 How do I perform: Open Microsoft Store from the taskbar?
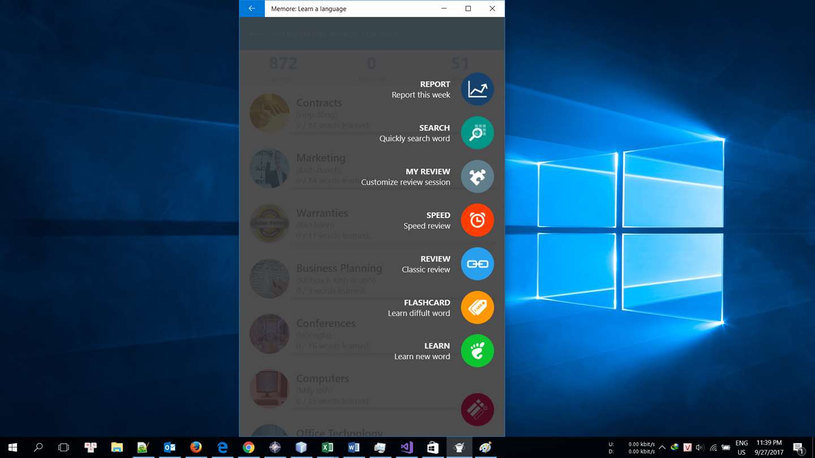click(x=432, y=447)
